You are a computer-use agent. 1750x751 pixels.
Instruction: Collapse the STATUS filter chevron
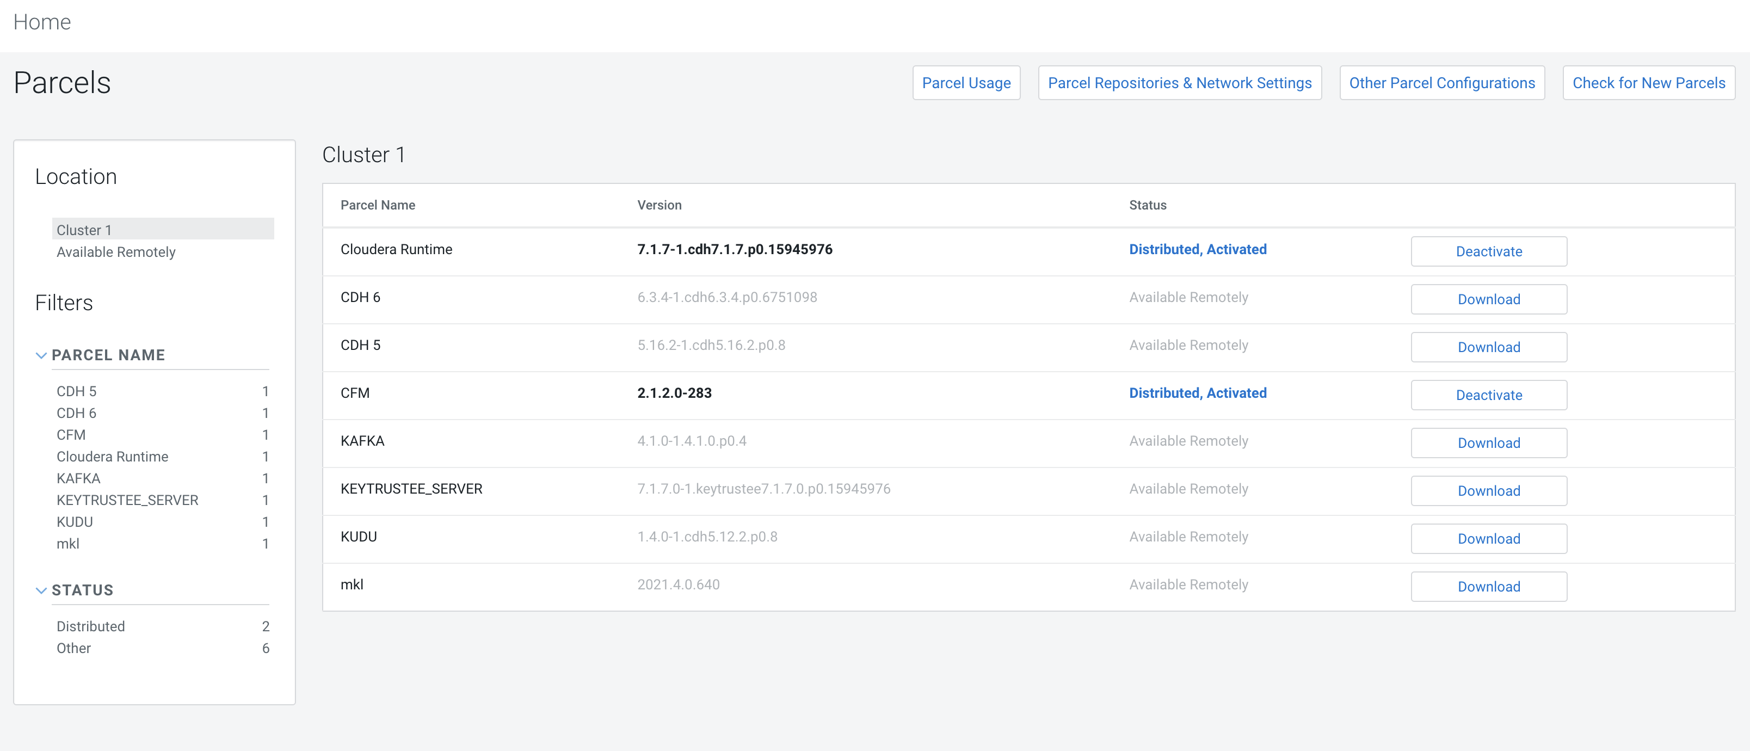coord(41,590)
